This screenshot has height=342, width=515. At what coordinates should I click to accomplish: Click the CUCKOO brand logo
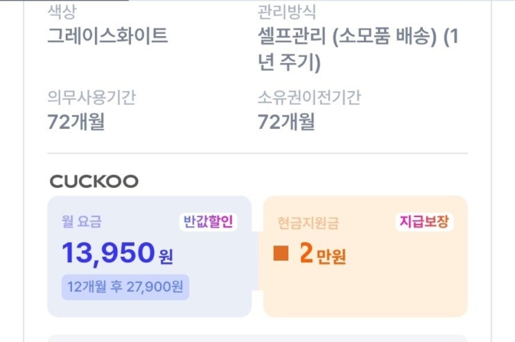pyautogui.click(x=94, y=182)
